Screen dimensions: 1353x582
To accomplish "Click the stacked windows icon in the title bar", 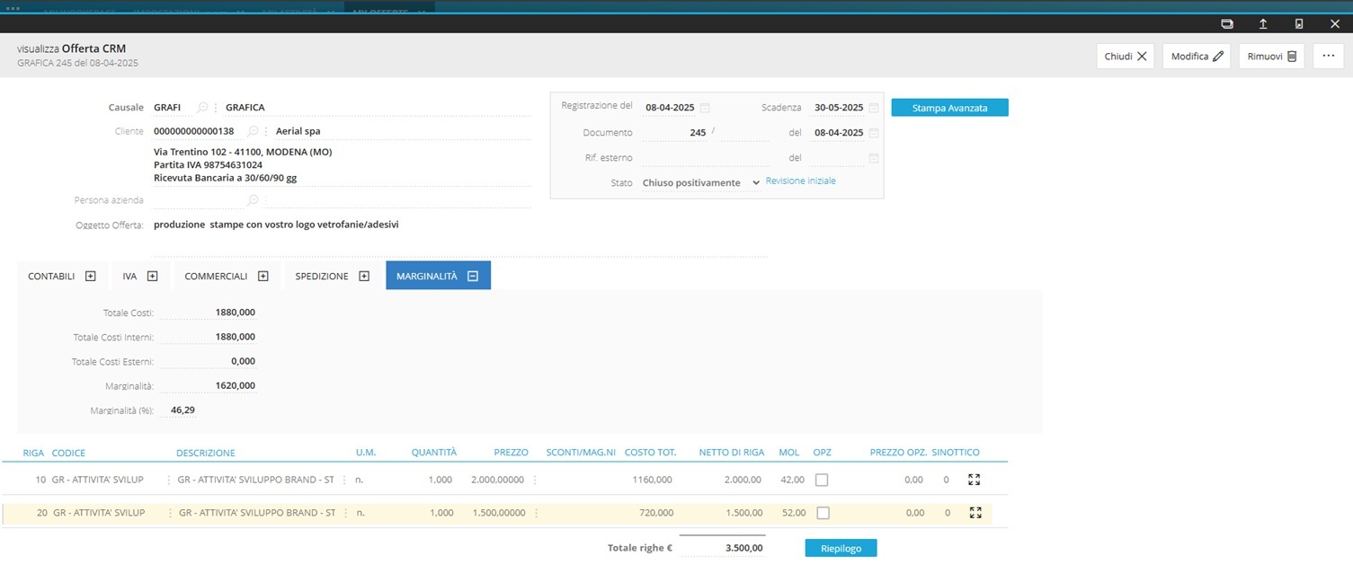I will (1227, 23).
